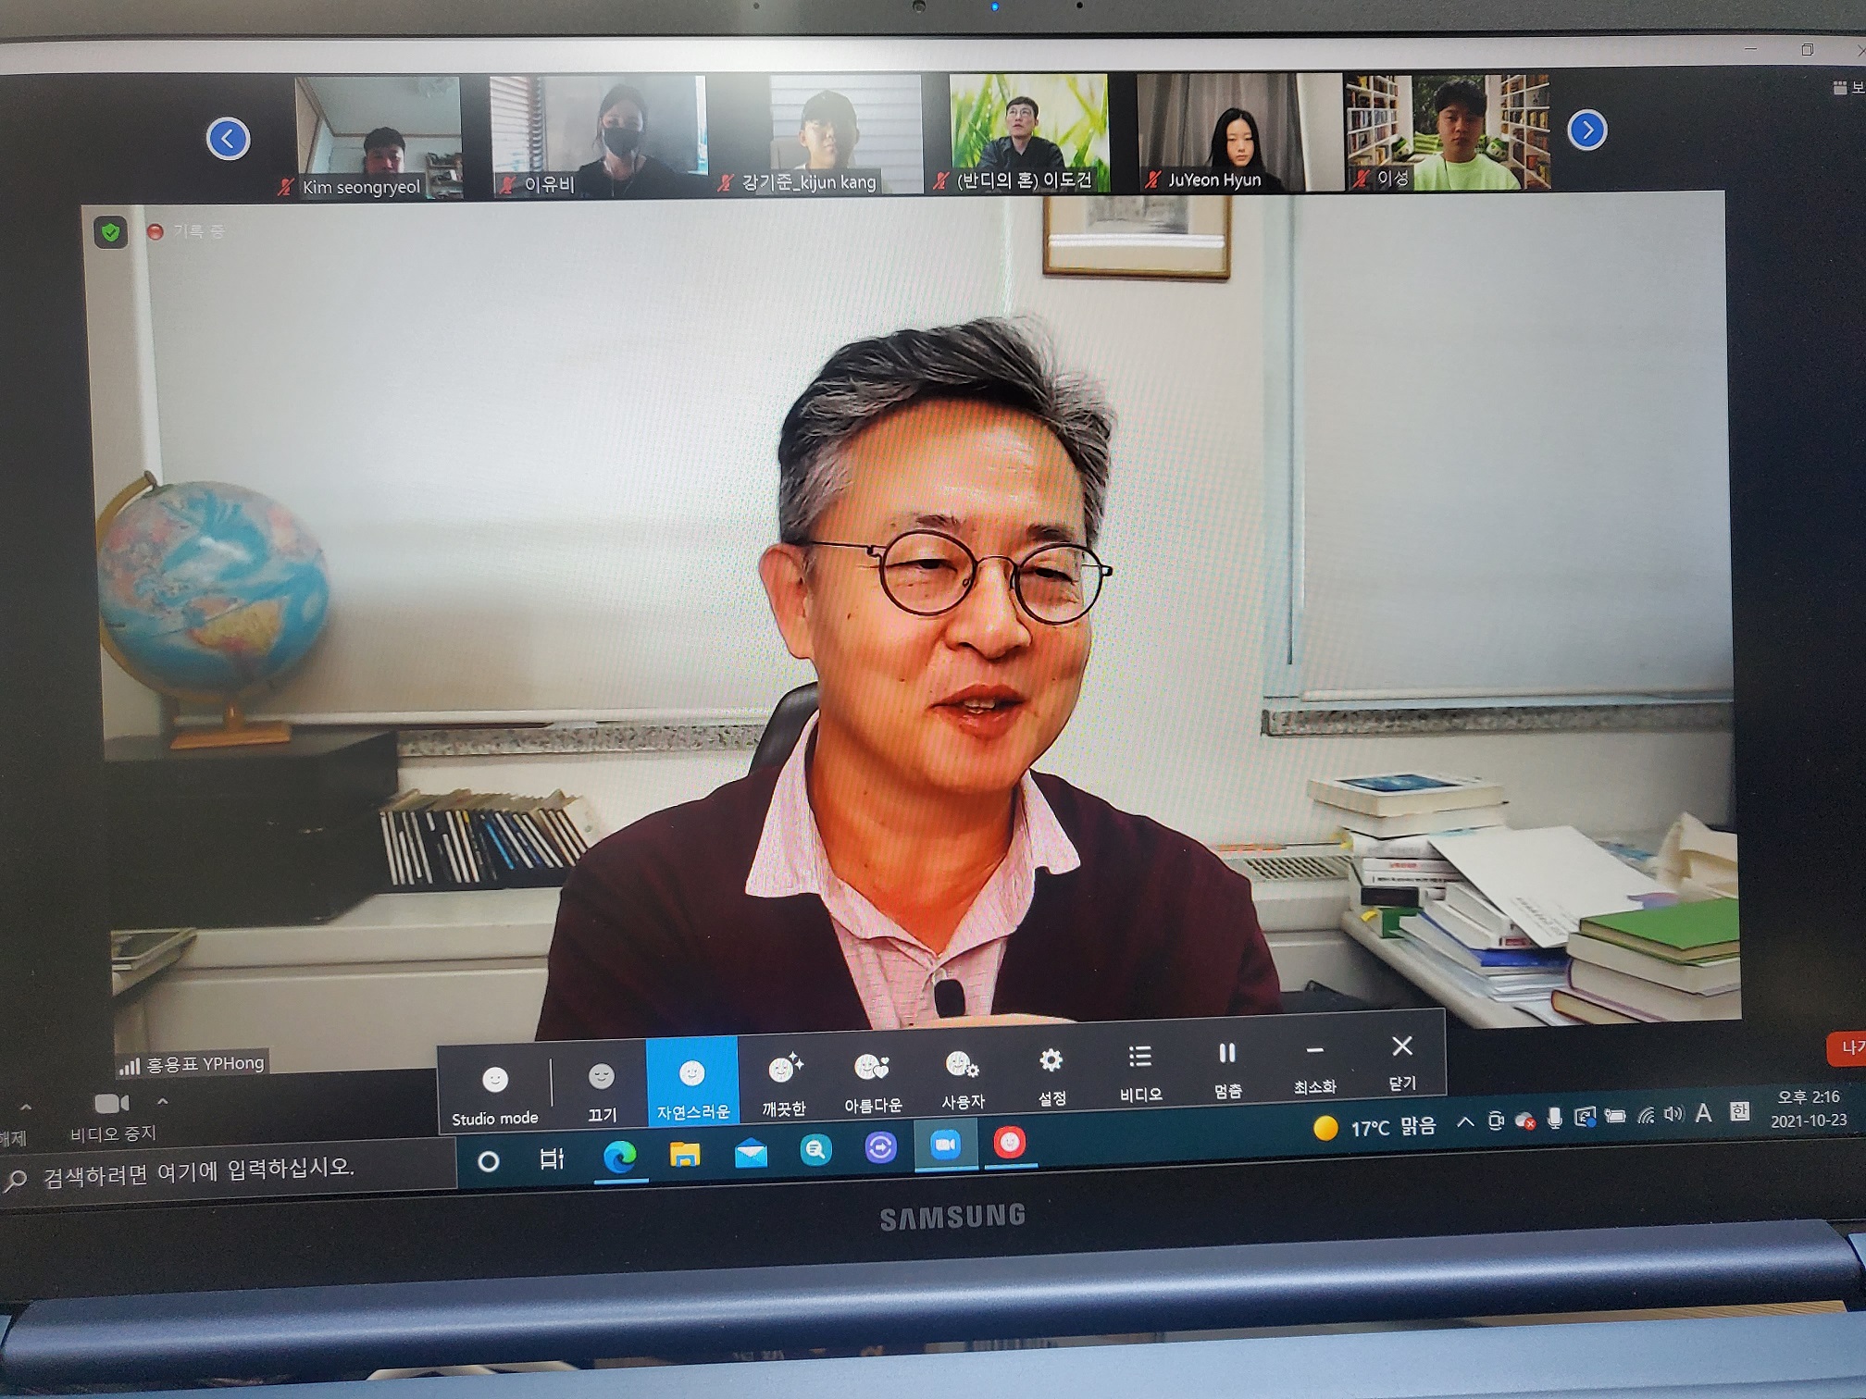This screenshot has height=1399, width=1866.
Task: Click the Zoom icon in taskbar
Action: click(945, 1145)
